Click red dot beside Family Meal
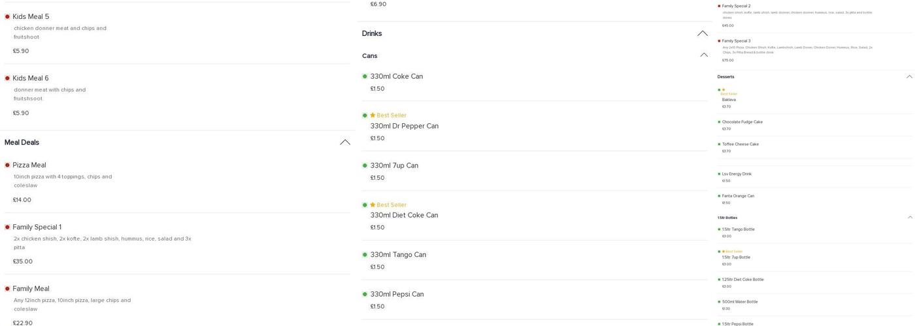Image resolution: width=915 pixels, height=326 pixels. click(7, 289)
